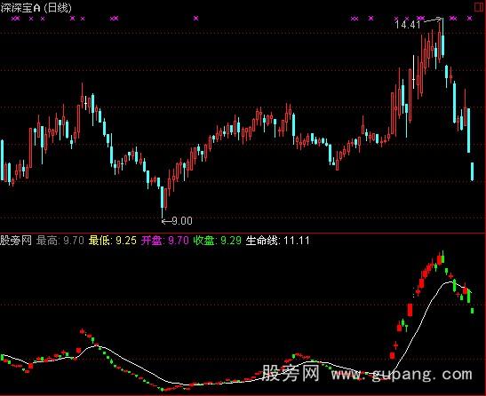Click the 生命线: 11.11 indicator value
Screen dimensions: 486x396
pos(278,241)
